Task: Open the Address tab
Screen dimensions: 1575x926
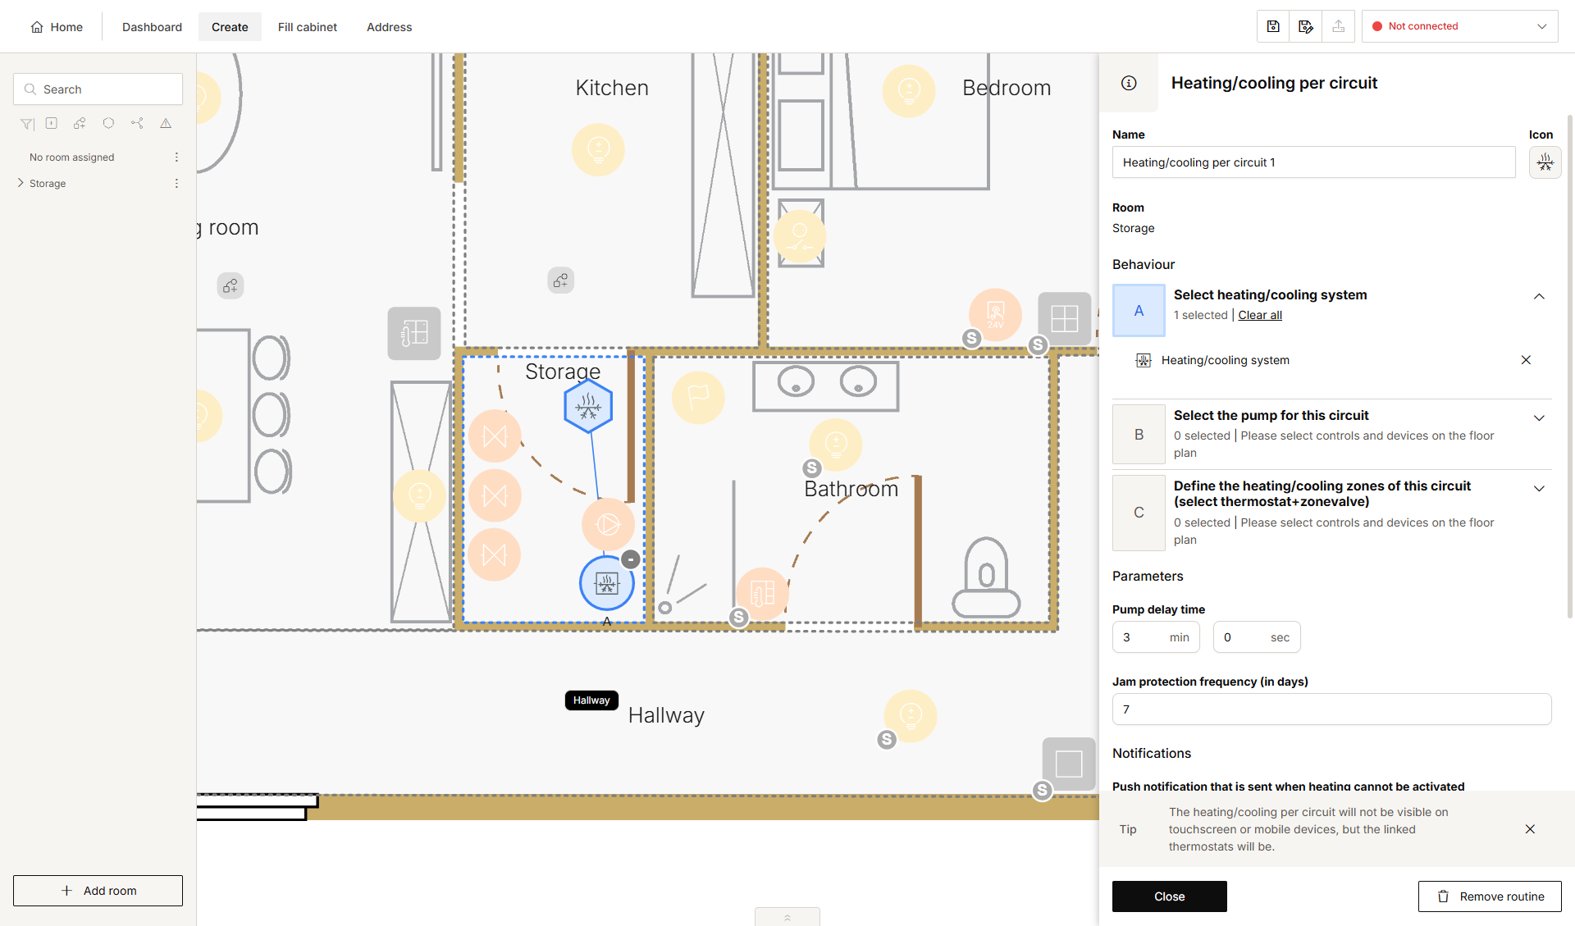Action: (x=389, y=27)
